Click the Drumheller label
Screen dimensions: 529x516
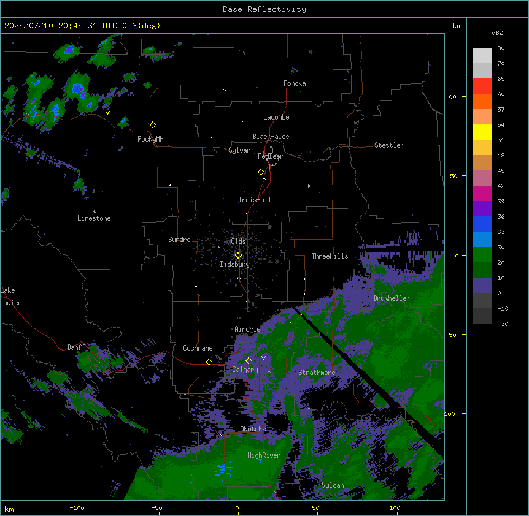tap(392, 298)
